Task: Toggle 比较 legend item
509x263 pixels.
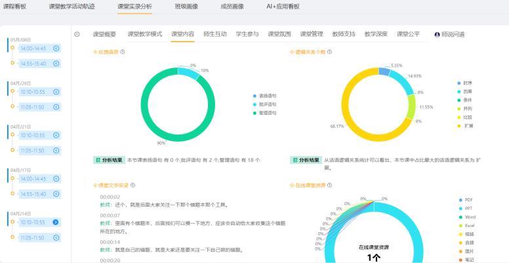Action: [465, 117]
